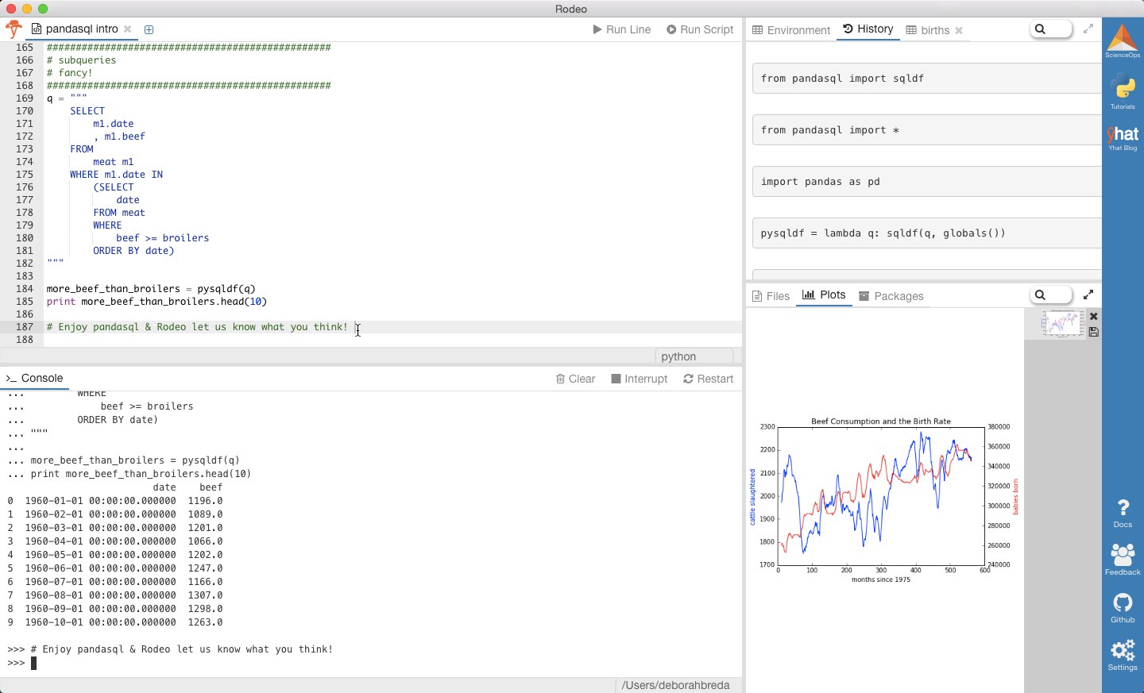Switch to the Packages tab
1144x693 pixels.
pyautogui.click(x=891, y=296)
